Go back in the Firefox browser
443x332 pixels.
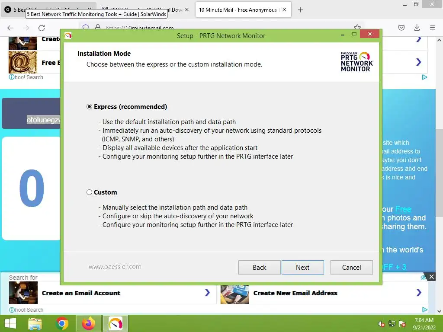click(10, 28)
